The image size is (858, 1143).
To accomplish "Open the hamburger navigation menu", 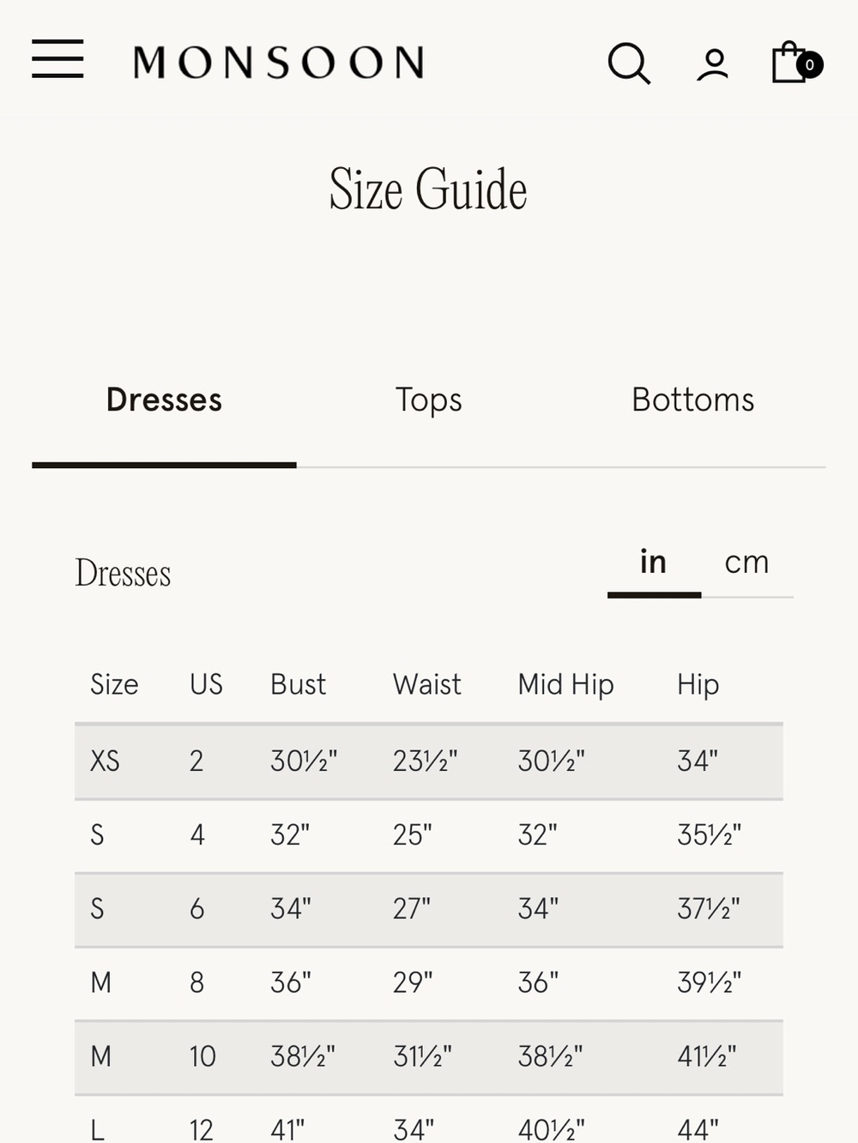I will coord(57,59).
